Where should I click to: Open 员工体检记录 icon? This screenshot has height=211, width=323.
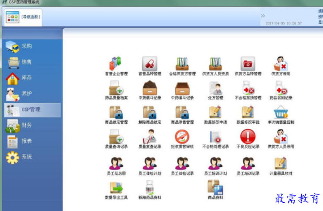[182, 164]
